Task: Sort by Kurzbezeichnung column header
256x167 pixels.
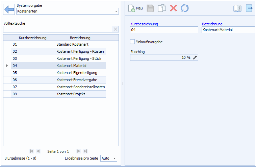Action: pos(32,38)
